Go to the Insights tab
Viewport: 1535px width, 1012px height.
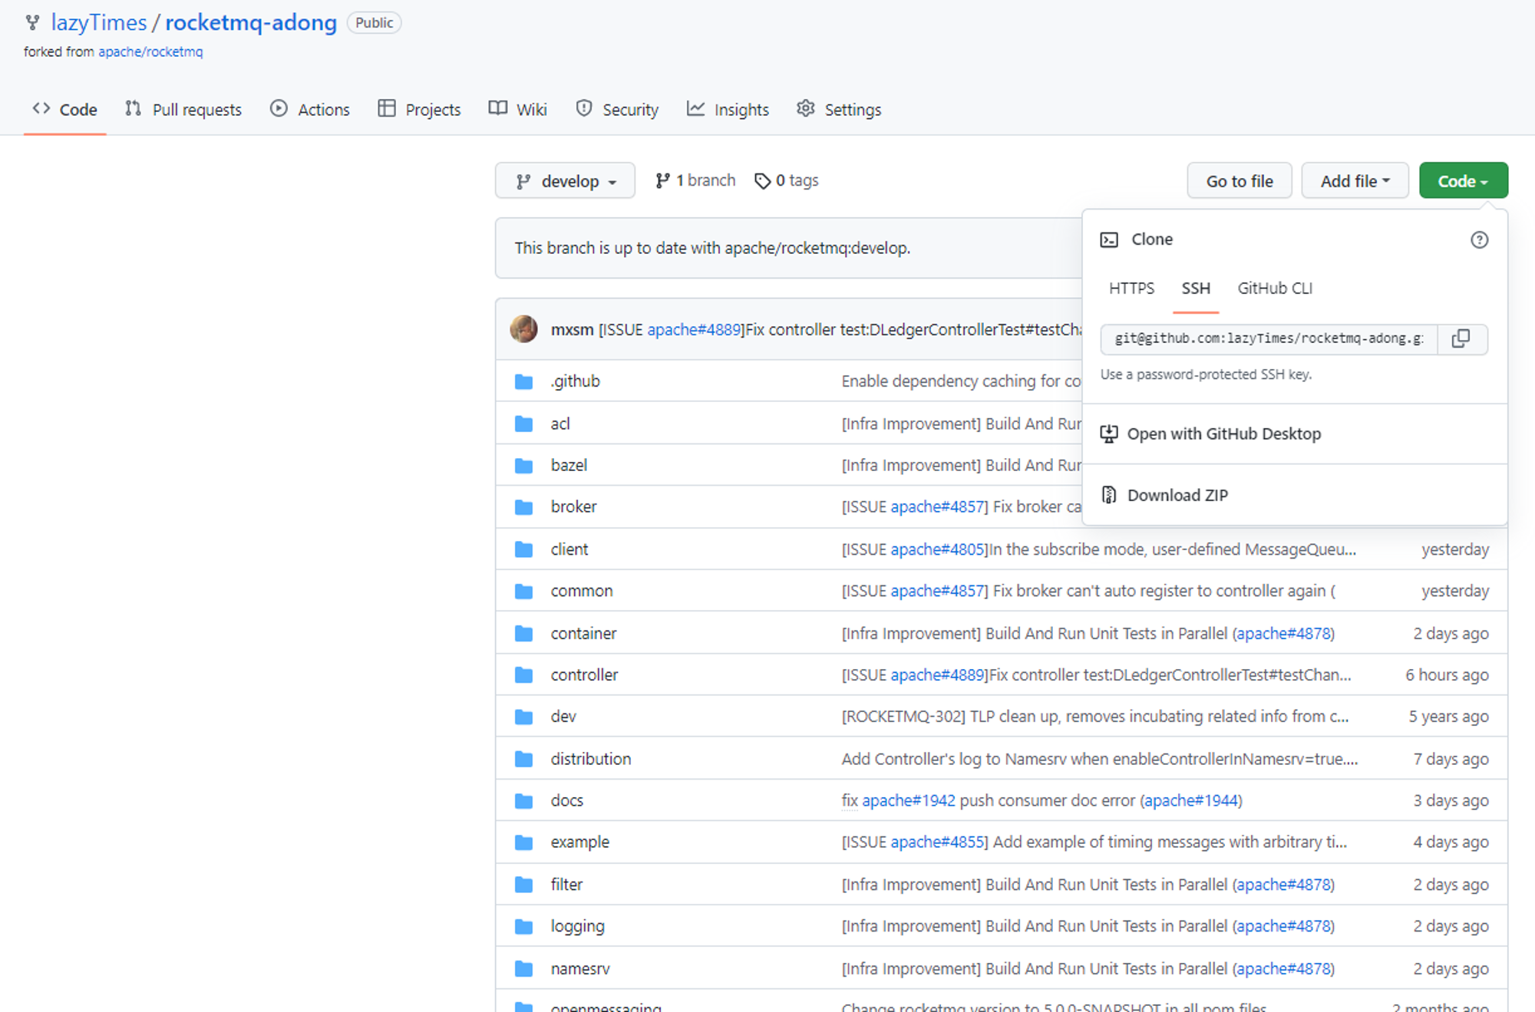pos(728,110)
